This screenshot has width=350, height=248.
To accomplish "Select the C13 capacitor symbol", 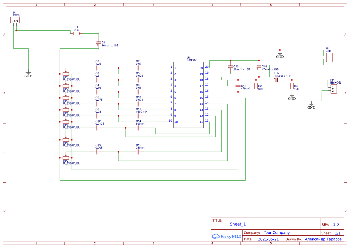I will point(97,152).
